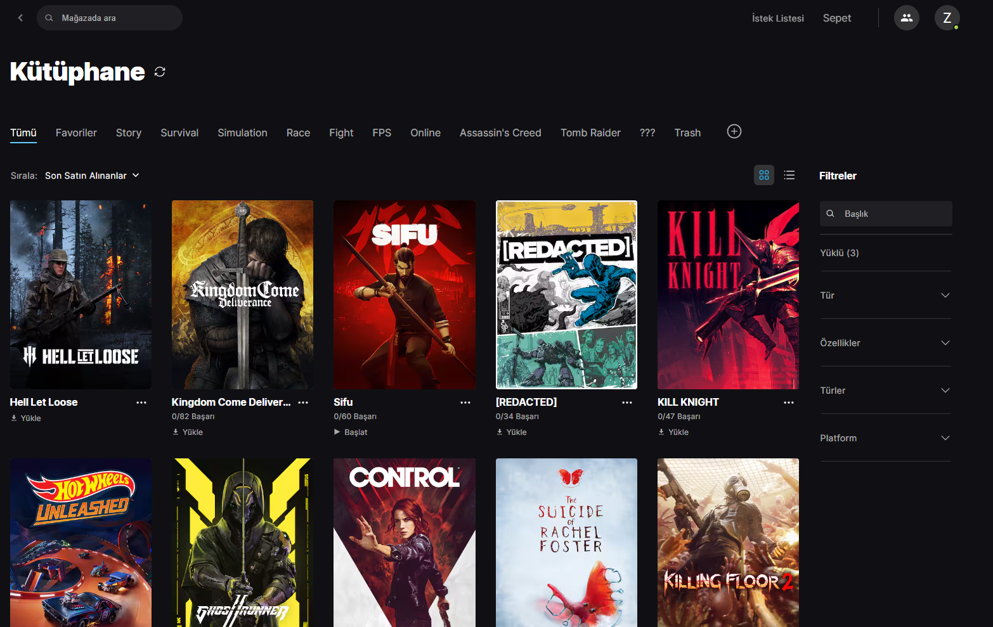The image size is (993, 627).
Task: Go back using the back arrow
Action: (x=20, y=18)
